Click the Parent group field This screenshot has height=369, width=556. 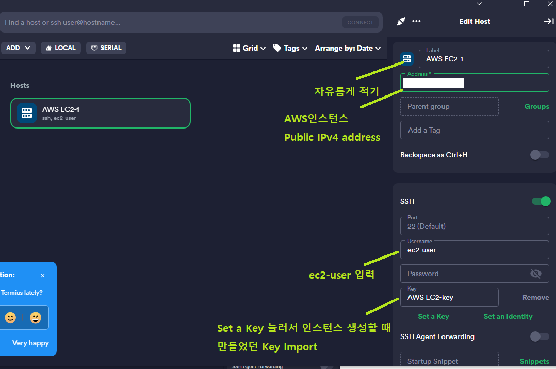pyautogui.click(x=449, y=106)
